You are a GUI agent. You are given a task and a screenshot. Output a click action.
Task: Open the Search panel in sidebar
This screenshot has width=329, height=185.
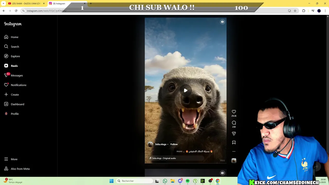pyautogui.click(x=12, y=47)
